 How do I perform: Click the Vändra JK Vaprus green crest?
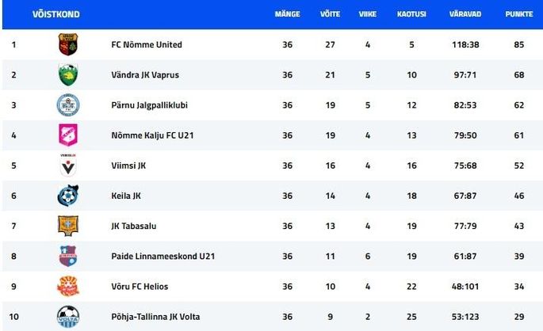coord(68,74)
